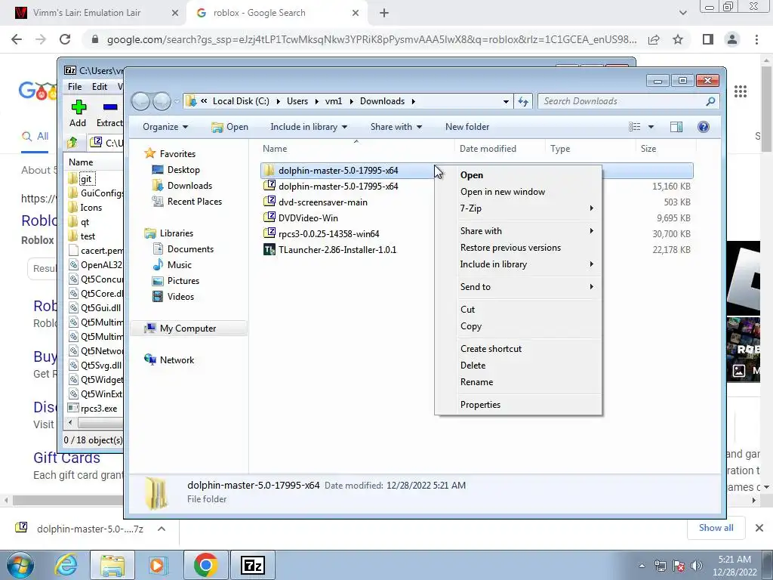The image size is (773, 580).
Task: Choose Copy in context menu
Action: coord(518,326)
